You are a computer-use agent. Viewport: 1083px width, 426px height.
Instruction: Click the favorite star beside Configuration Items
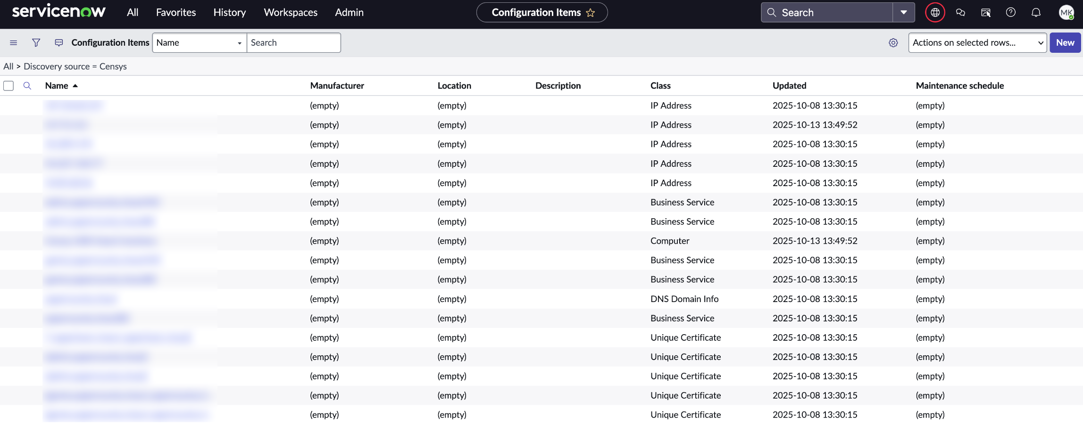pos(591,13)
